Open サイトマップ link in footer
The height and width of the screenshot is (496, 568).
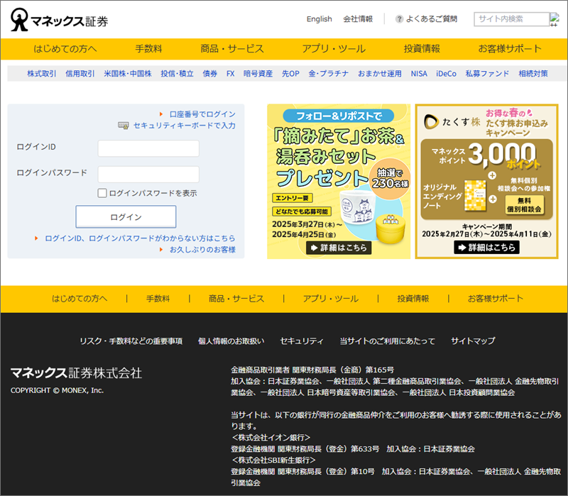click(473, 341)
